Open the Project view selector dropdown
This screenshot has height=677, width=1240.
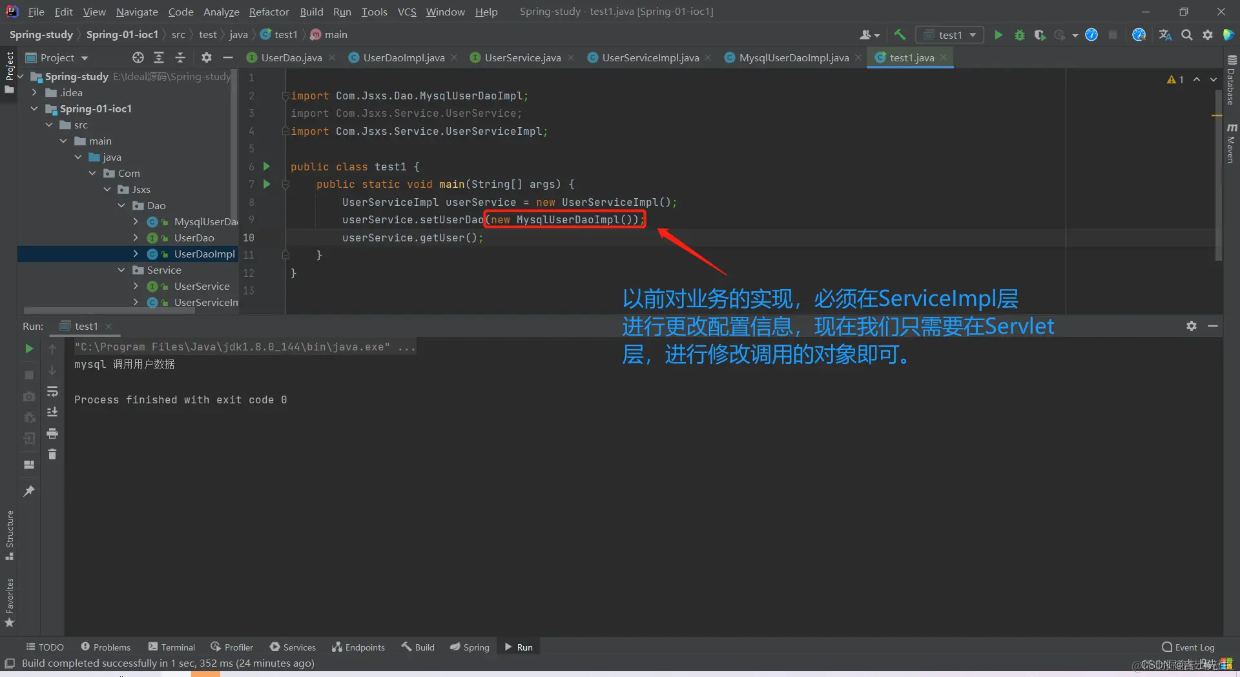pyautogui.click(x=57, y=57)
